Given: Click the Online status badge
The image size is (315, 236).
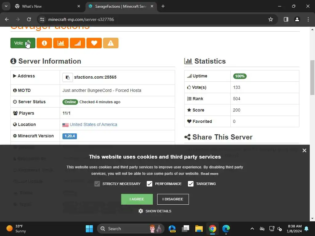Looking at the screenshot, I should (70, 102).
